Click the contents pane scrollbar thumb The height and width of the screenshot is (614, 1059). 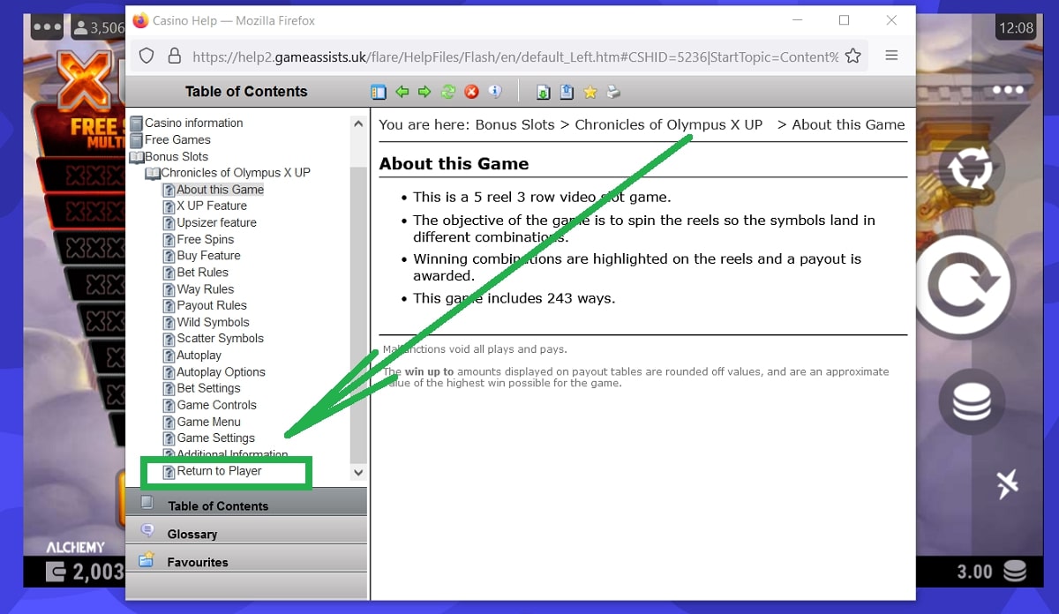[x=358, y=314]
